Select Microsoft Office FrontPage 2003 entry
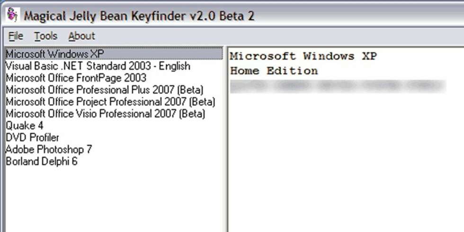The width and height of the screenshot is (464, 232). (76, 78)
